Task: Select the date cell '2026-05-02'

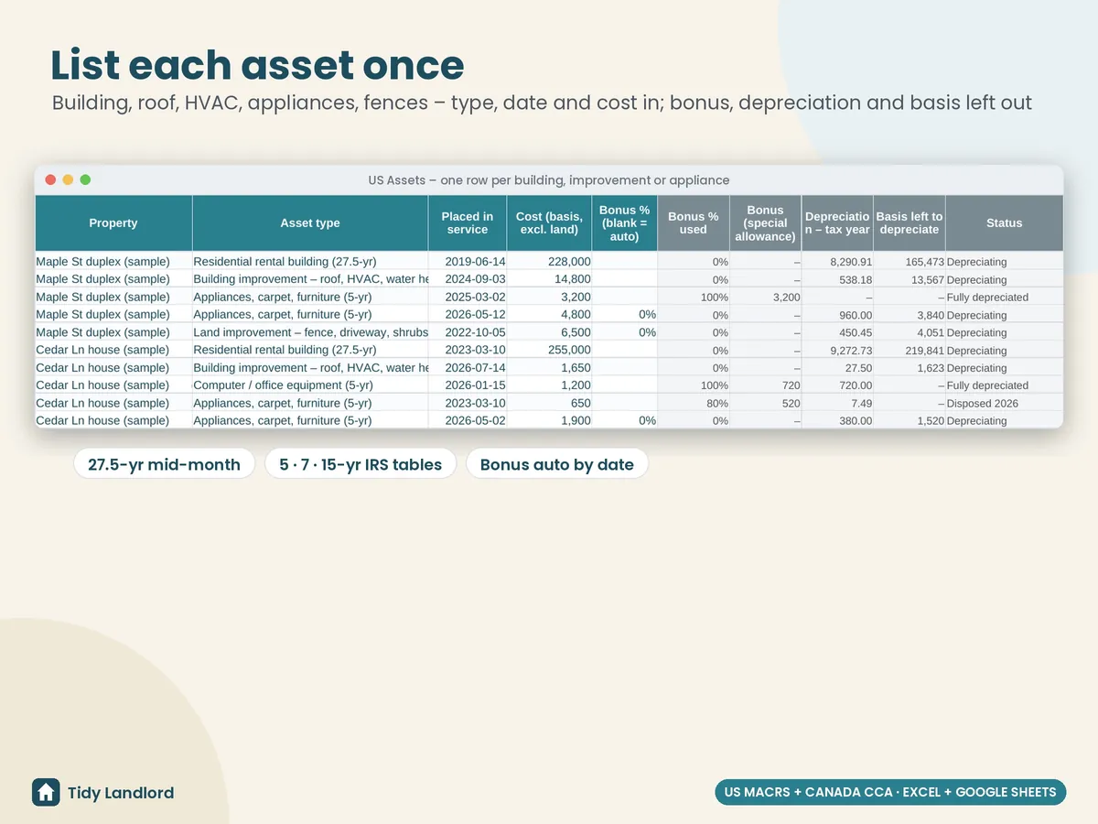Action: pos(468,420)
